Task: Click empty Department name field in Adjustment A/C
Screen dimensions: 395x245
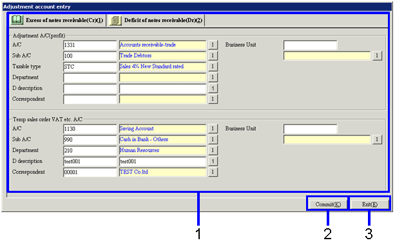Action: pyautogui.click(x=162, y=77)
